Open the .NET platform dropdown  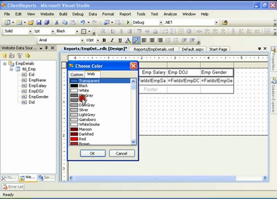pyautogui.click(x=216, y=22)
